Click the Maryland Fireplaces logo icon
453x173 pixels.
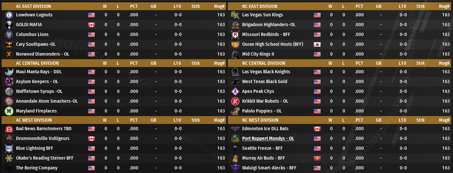(x=9, y=111)
